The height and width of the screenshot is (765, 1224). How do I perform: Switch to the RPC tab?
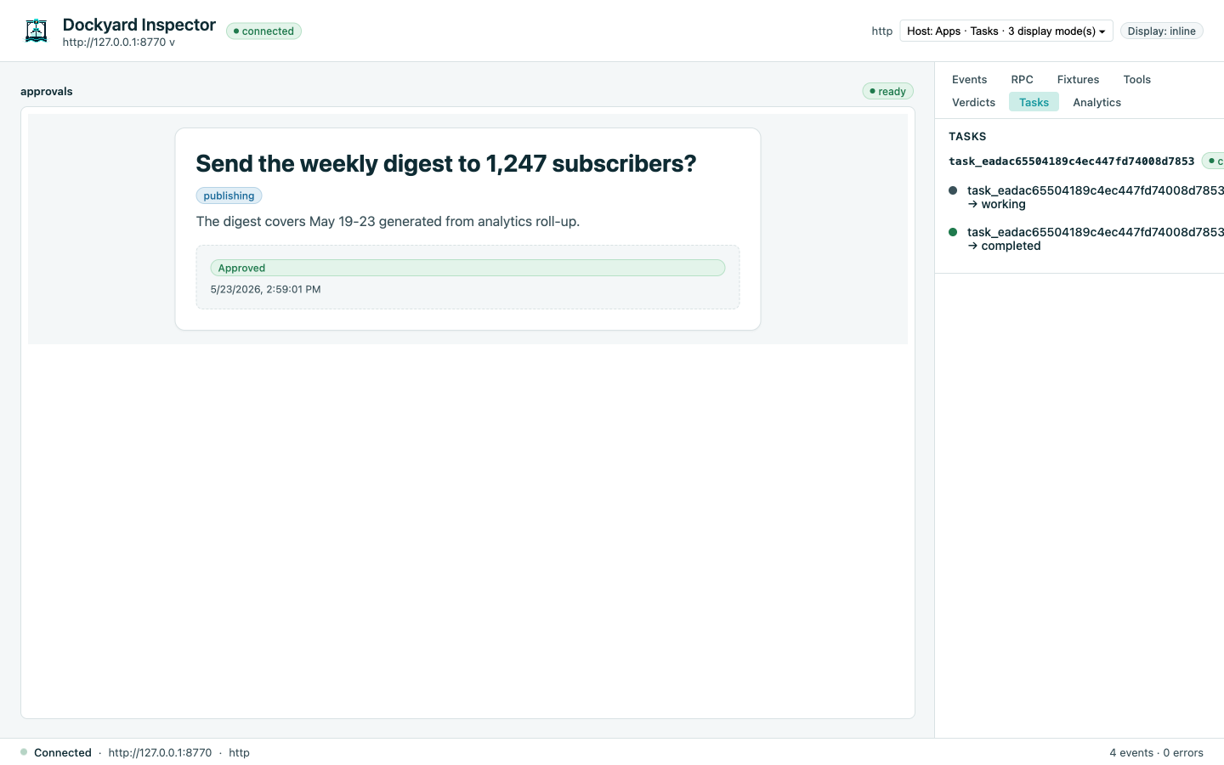pyautogui.click(x=1022, y=79)
